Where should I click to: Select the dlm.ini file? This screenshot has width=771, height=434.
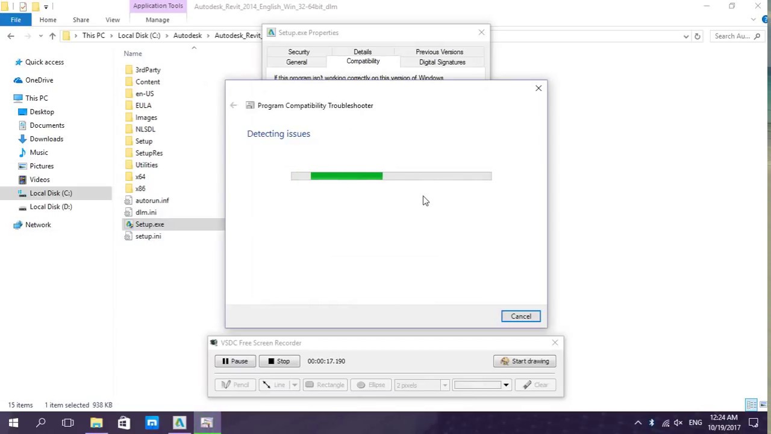pyautogui.click(x=146, y=212)
